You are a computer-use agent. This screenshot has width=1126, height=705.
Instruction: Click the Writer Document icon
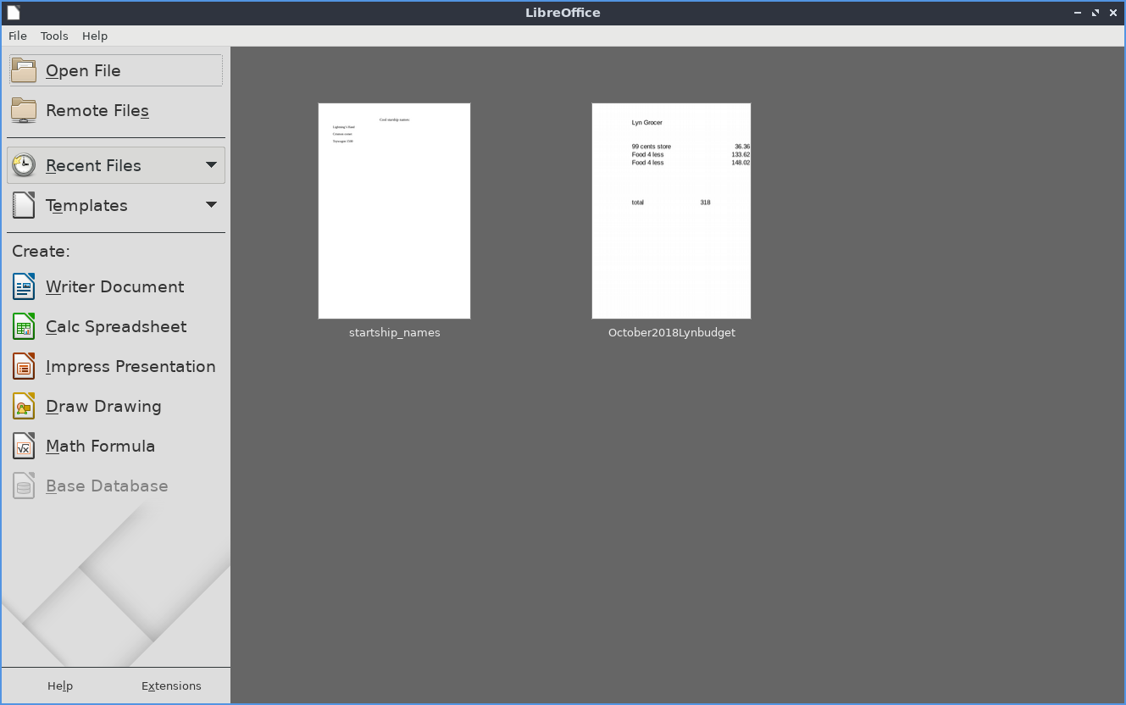click(x=24, y=286)
